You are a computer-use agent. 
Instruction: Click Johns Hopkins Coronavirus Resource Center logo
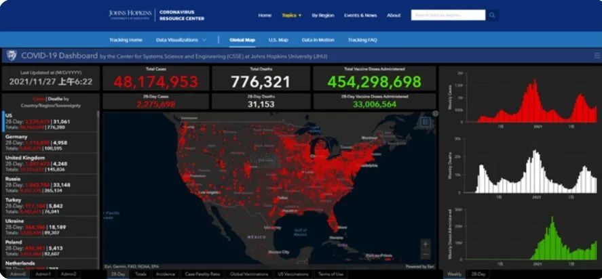157,16
